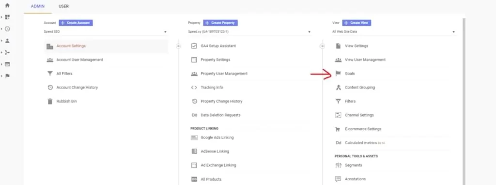The height and width of the screenshot is (185, 496).
Task: Click the GA4 Setup Assistant checkmark icon
Action: 194,46
